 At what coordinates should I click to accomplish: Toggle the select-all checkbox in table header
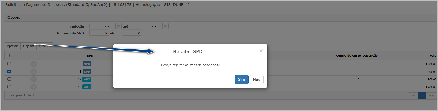[8, 55]
